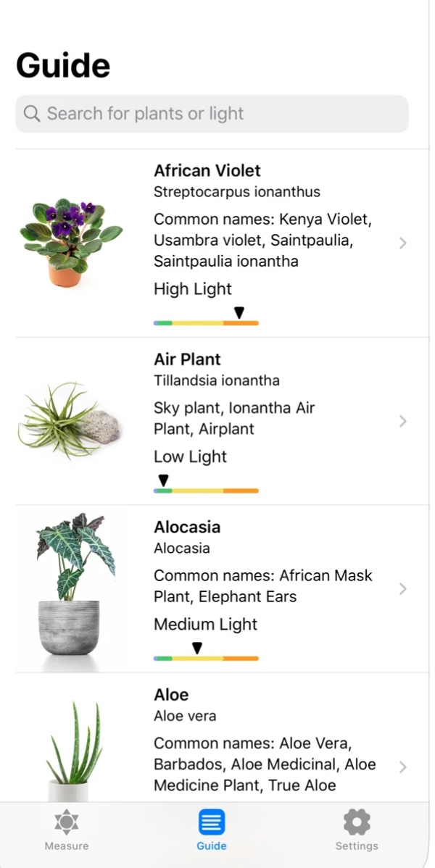This screenshot has width=435, height=868.
Task: Tap the Air Plant photo
Action: [x=71, y=421]
